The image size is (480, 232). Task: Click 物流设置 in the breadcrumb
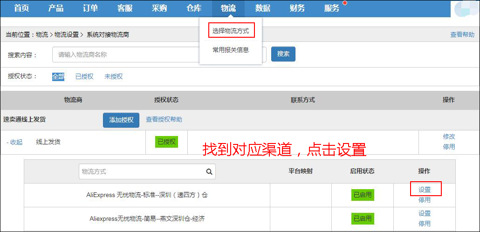click(x=67, y=34)
